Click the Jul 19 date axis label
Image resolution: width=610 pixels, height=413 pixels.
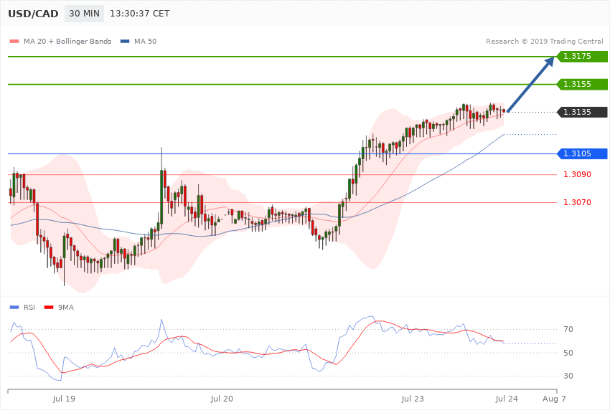tap(64, 399)
